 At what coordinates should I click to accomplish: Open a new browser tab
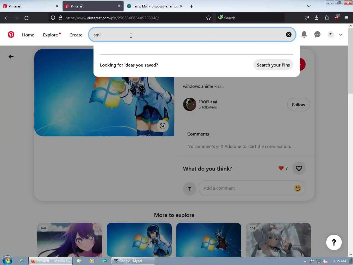tap(192, 6)
